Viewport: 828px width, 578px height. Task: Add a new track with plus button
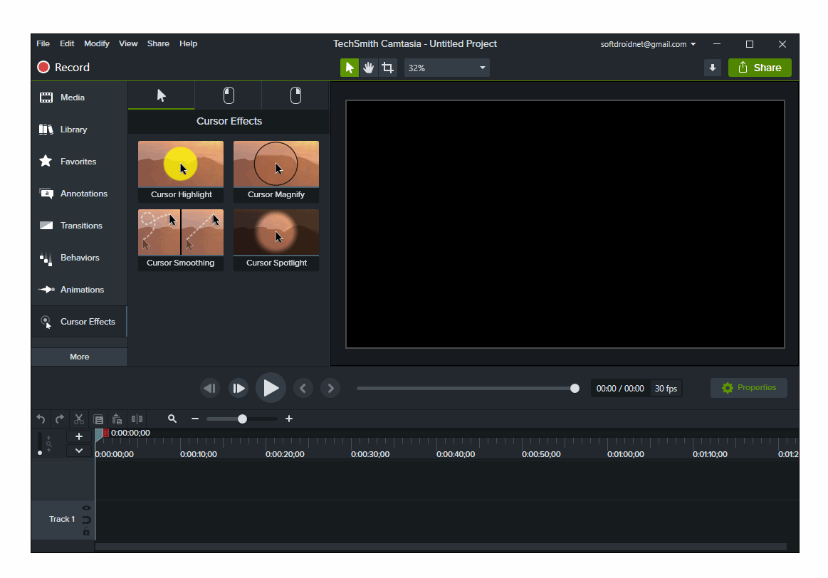pyautogui.click(x=79, y=436)
